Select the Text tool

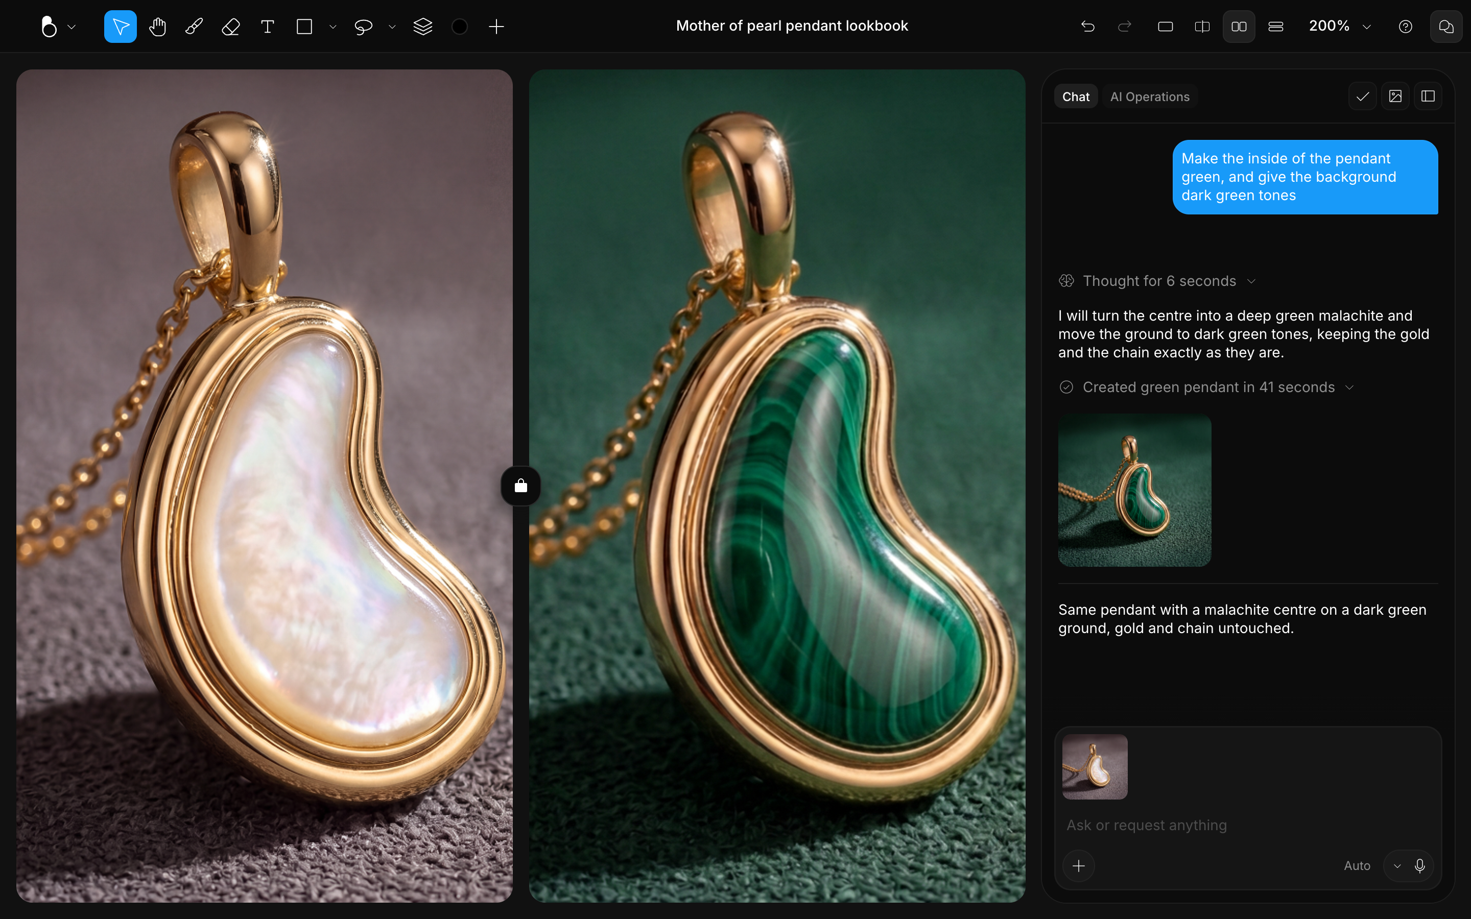click(x=268, y=27)
